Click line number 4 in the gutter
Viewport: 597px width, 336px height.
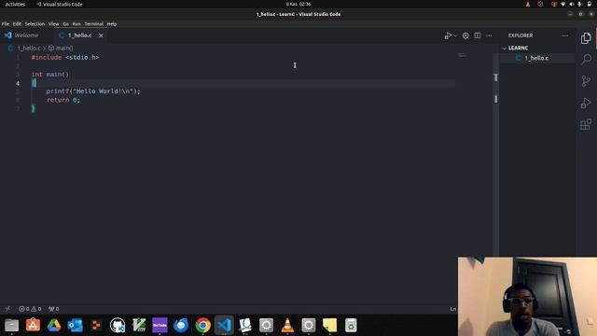[x=18, y=83]
